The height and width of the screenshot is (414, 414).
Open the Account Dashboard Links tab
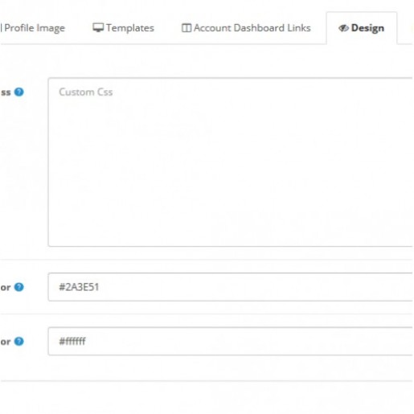coord(246,28)
